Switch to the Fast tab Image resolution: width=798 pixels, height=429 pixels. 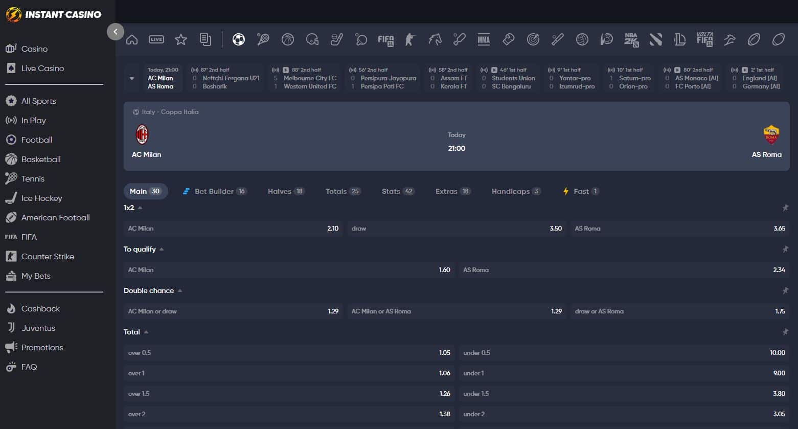click(581, 191)
